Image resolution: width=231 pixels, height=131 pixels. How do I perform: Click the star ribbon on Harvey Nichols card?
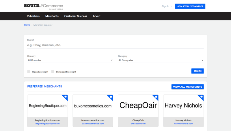point(201,97)
